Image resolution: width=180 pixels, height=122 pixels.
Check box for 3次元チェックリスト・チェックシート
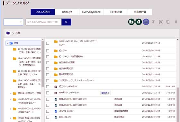tap(48, 81)
